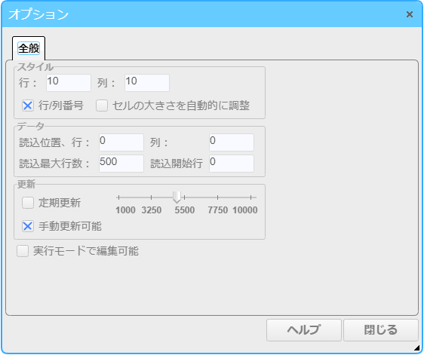Close the オプション dialog with the X icon

[x=410, y=14]
